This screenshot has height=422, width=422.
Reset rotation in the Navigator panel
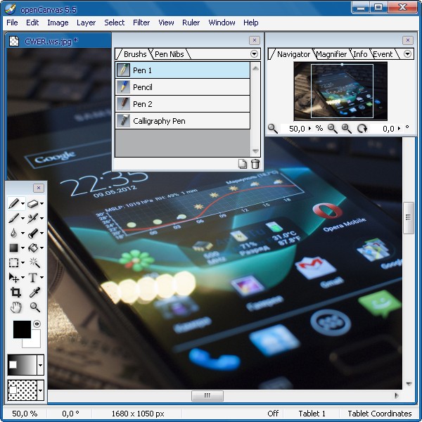pos(362,129)
